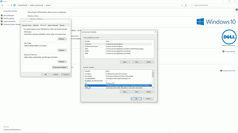Image resolution: width=238 pixels, height=133 pixels.
Task: Click Edit under System variables
Action: pos(137,92)
